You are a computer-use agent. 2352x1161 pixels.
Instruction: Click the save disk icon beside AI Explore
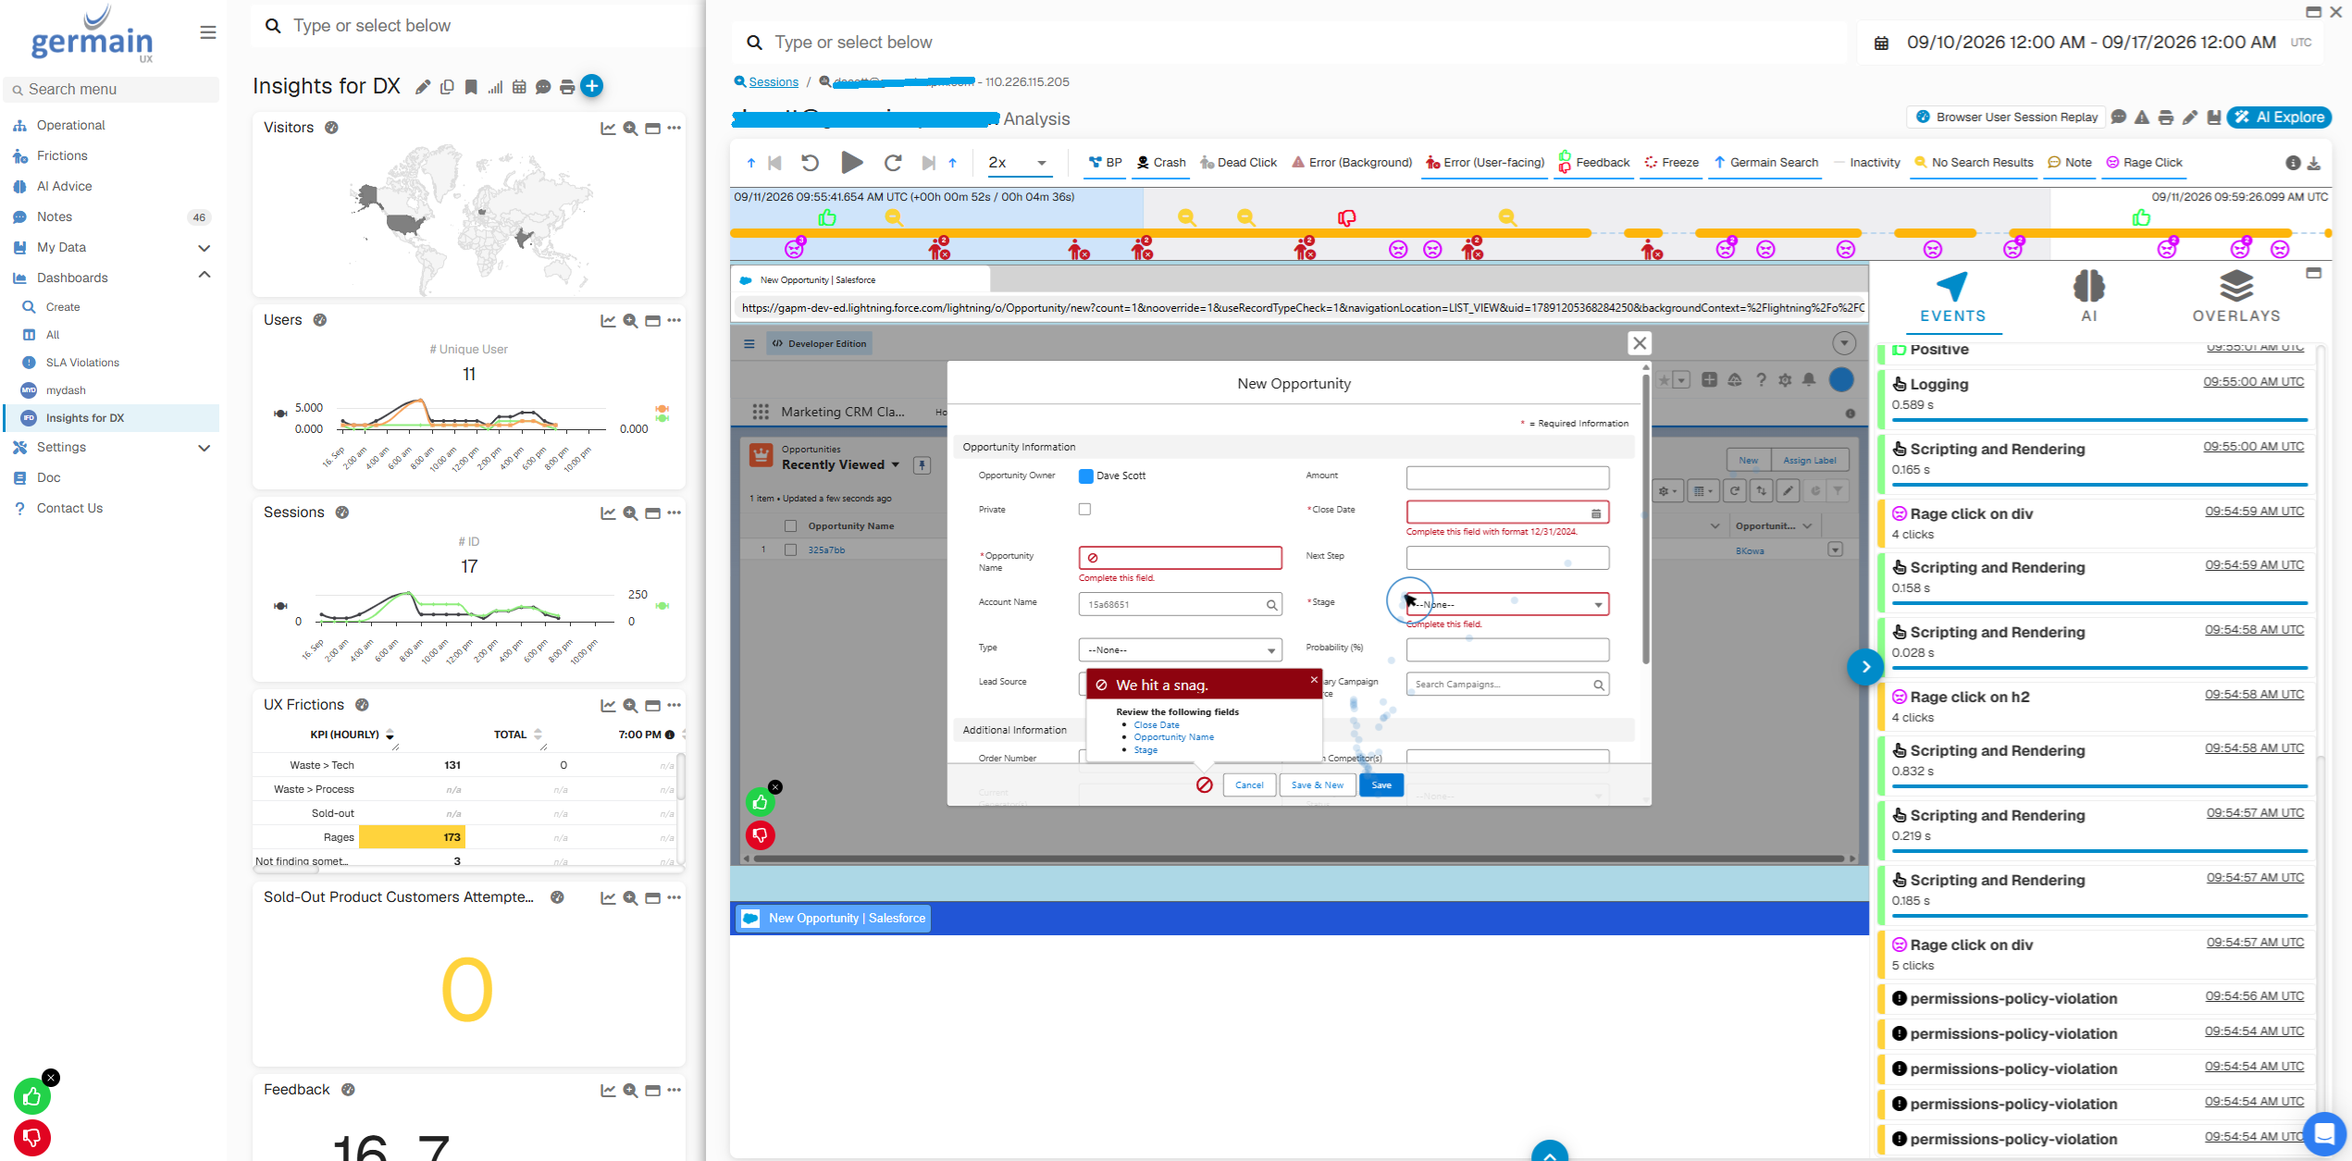2214,117
